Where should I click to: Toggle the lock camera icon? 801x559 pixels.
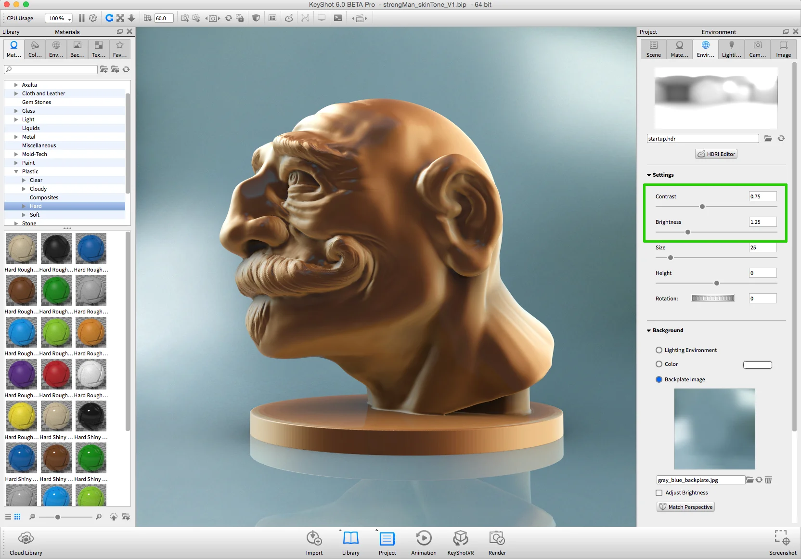coord(240,18)
